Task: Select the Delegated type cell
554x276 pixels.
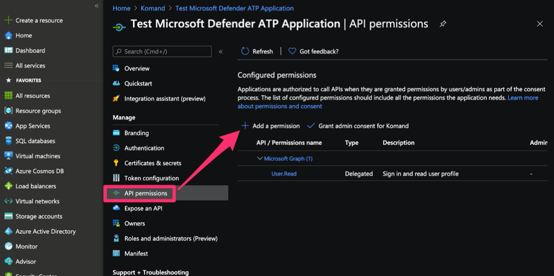Action: tap(359, 174)
